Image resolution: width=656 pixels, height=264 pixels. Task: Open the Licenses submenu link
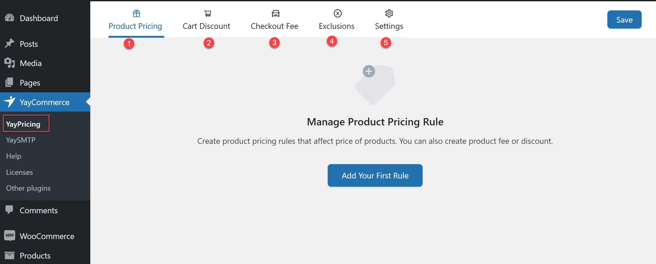(x=20, y=172)
